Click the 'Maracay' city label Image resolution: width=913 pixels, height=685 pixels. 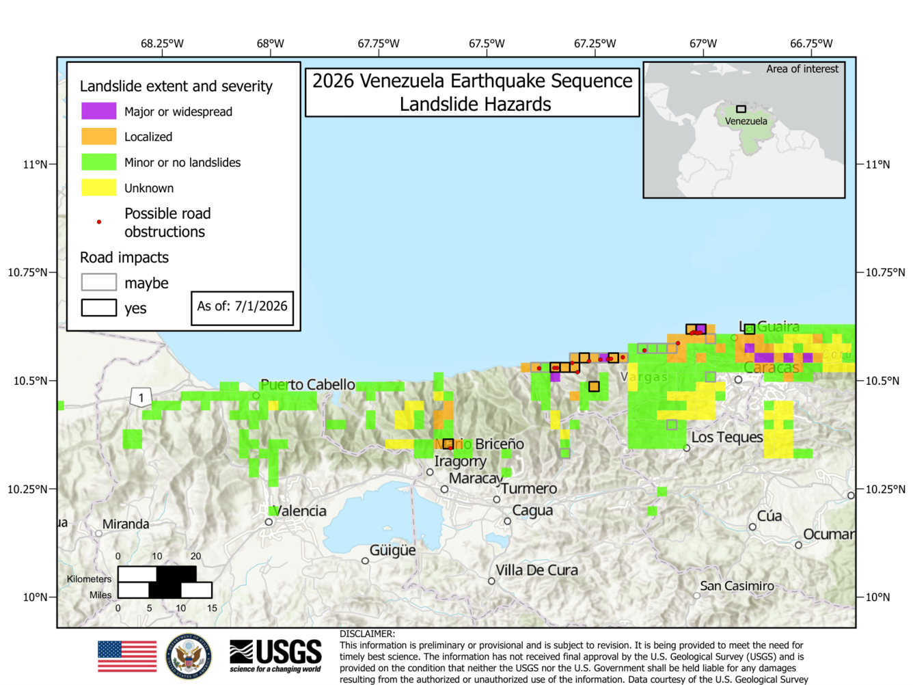tap(476, 479)
